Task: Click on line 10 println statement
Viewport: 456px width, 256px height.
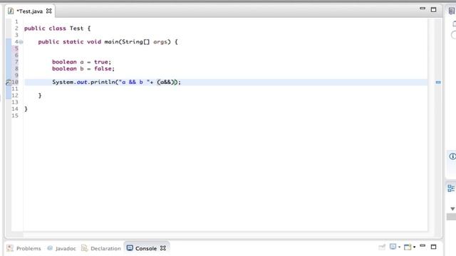Action: tap(116, 82)
